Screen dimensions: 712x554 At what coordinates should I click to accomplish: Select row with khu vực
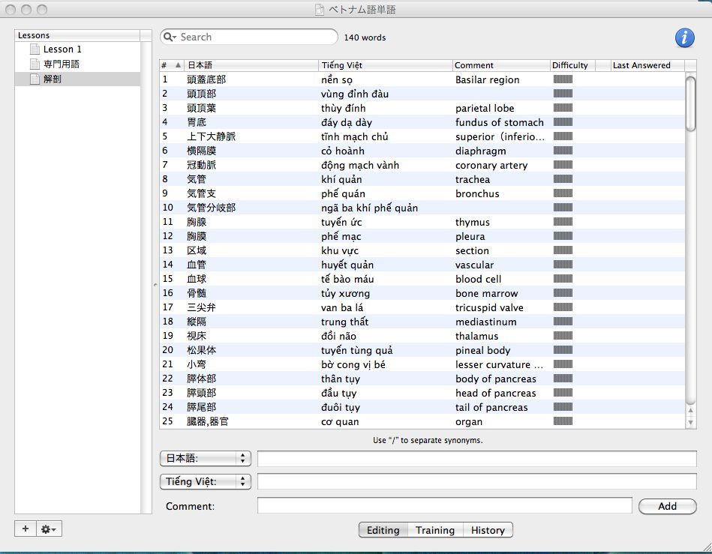422,250
